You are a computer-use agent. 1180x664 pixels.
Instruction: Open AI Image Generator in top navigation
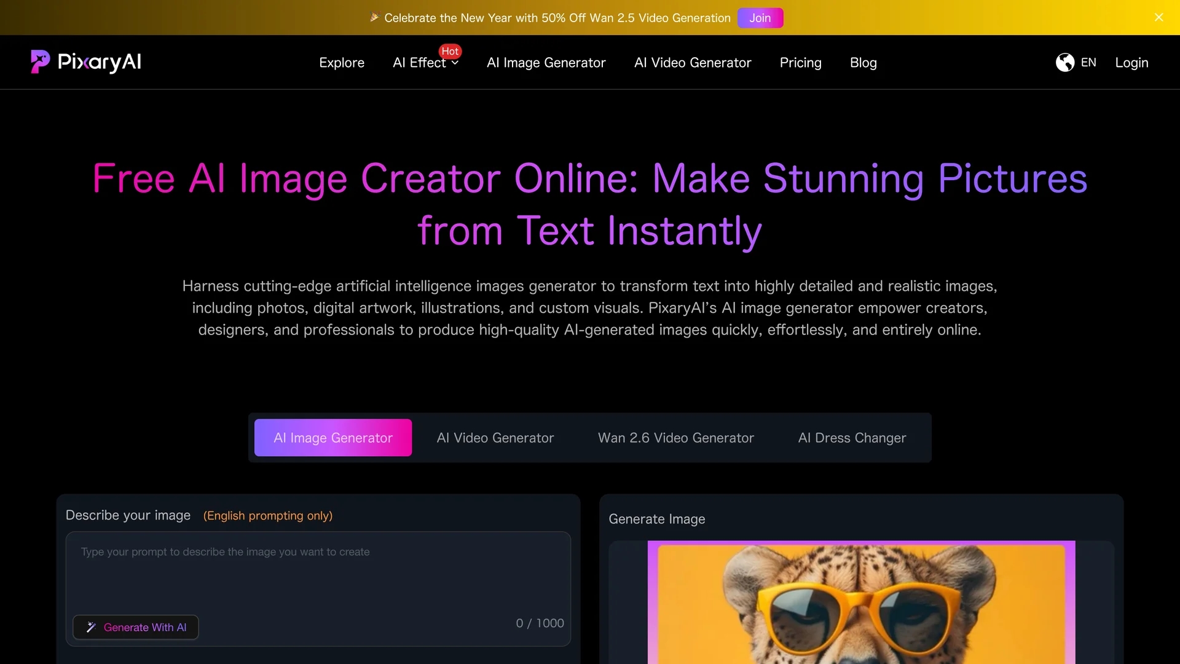(x=546, y=63)
